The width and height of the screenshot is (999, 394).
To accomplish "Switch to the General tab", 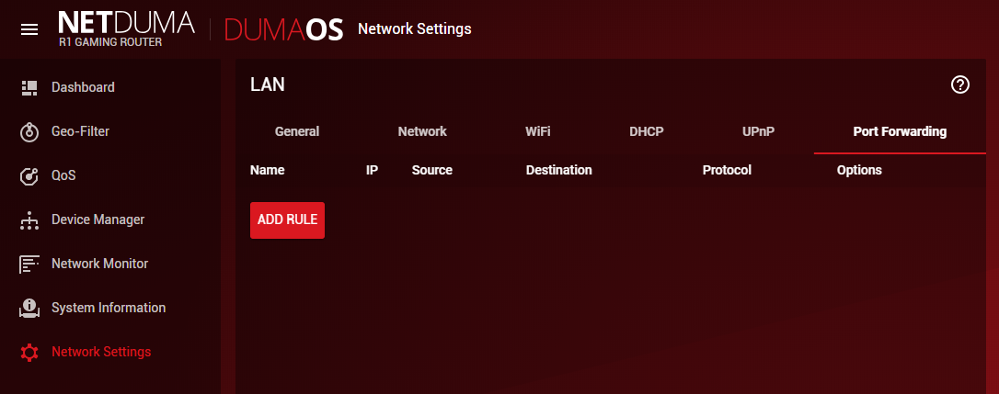I will (x=297, y=131).
